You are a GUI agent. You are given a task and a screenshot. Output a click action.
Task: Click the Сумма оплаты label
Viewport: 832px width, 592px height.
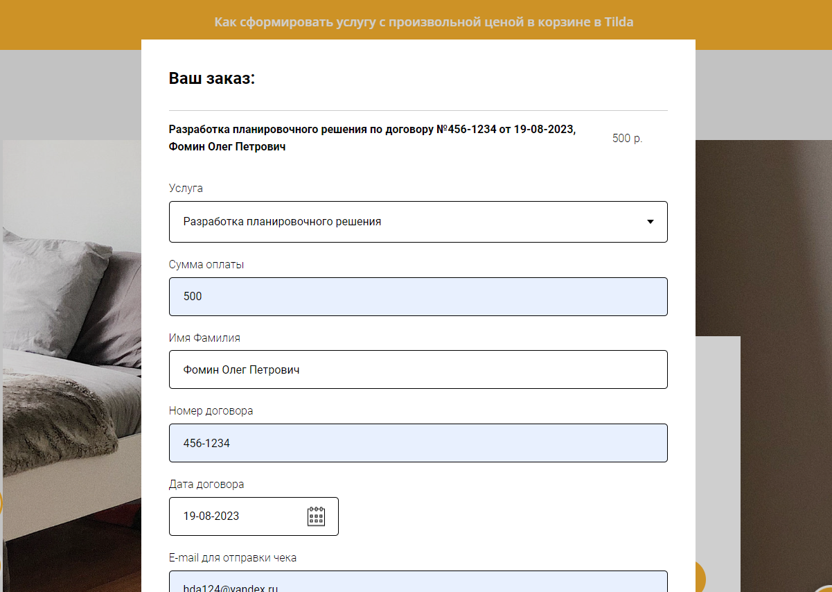tap(206, 264)
